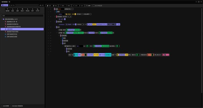Viewport: 203px width, 108px height.
Task: Click the custom (自定义) toolbar icon
Action: coord(23,10)
